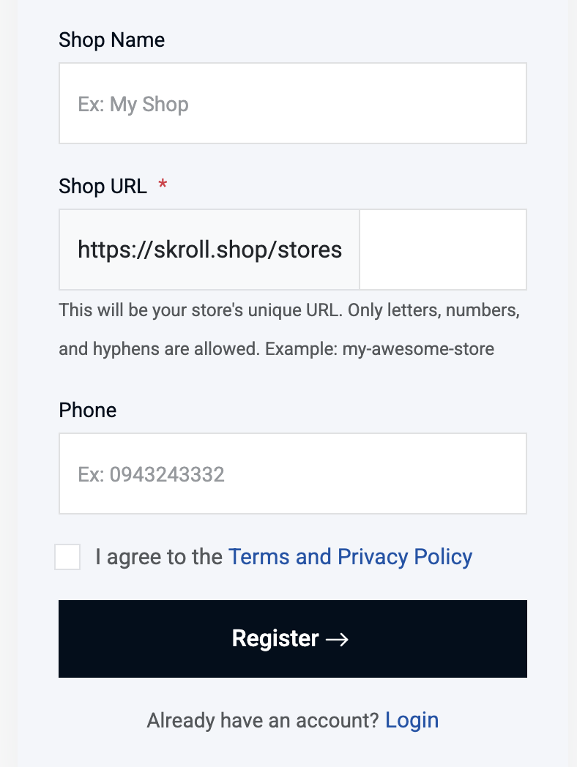Screen dimensions: 577x767
Task: Select the https://skroll.shop/stores URL prefix
Action: [209, 250]
